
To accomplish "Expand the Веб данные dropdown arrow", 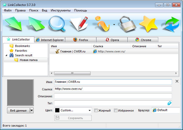I will 32,110.
